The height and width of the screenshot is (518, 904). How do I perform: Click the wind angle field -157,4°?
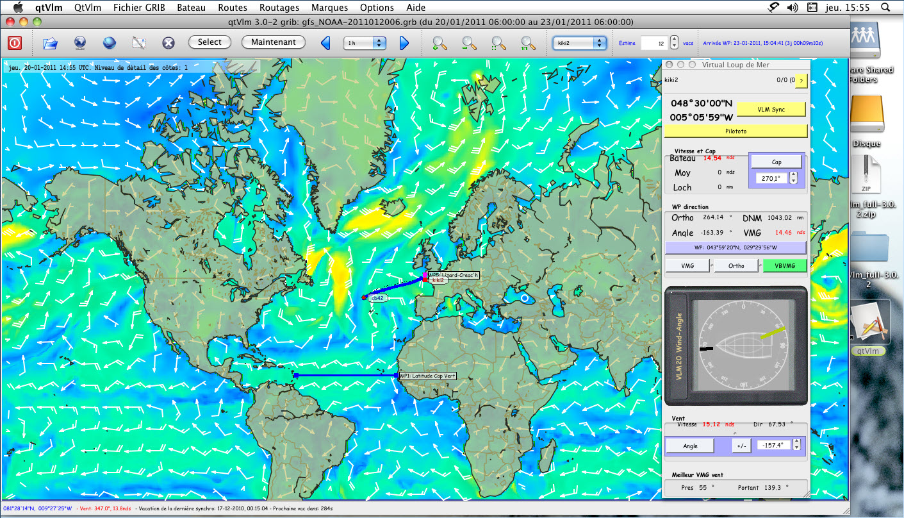[x=773, y=445]
